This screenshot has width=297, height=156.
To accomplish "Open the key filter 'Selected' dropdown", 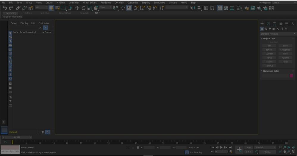I will [265, 147].
